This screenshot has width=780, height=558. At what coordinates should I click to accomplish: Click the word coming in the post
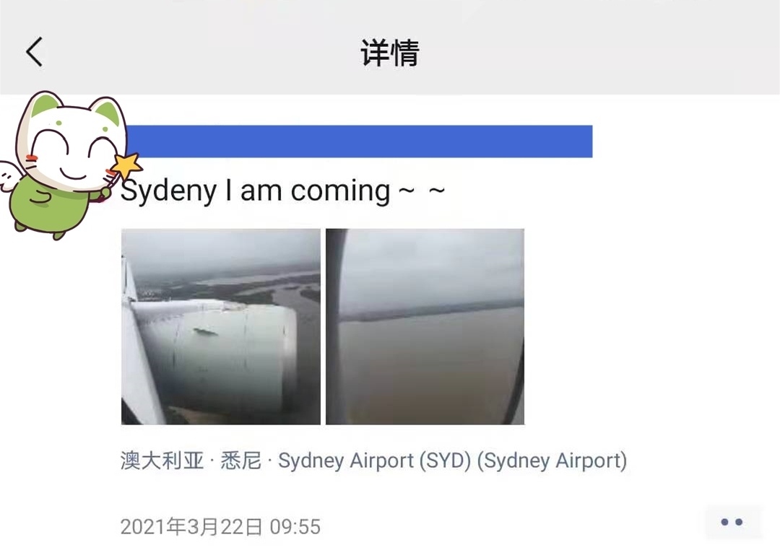[340, 191]
